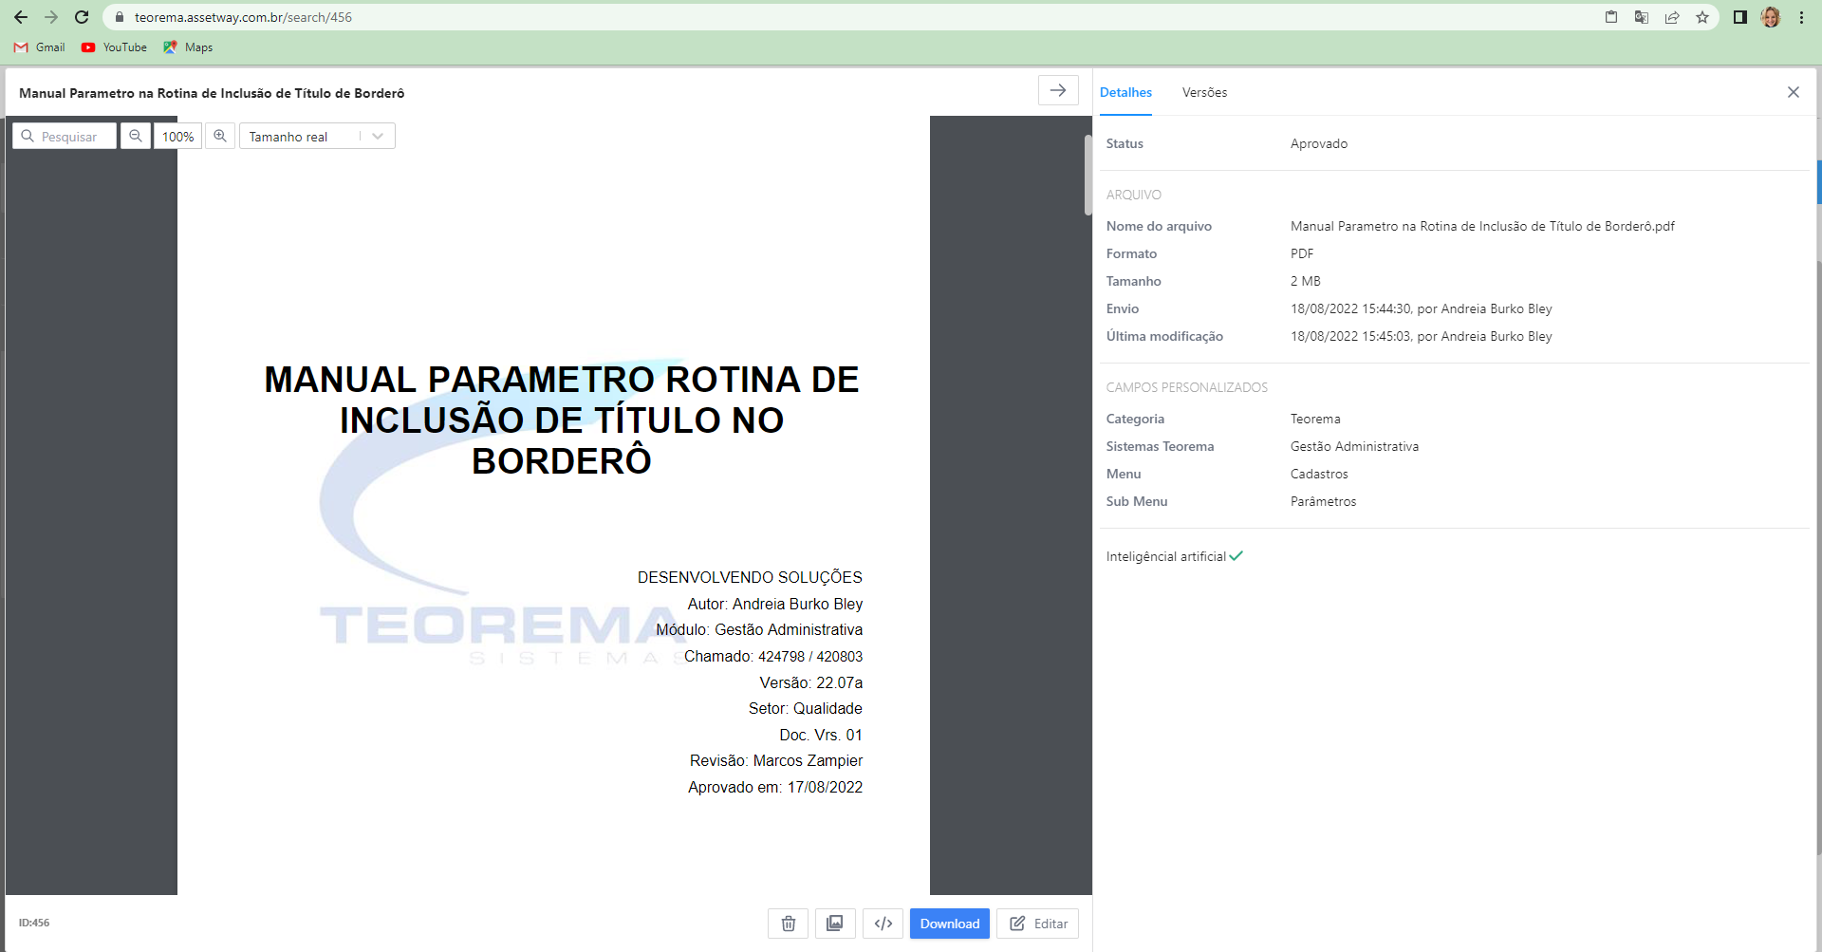Click the 'Parâmetros' sub menu value
Viewport: 1822px width, 952px height.
[1323, 501]
